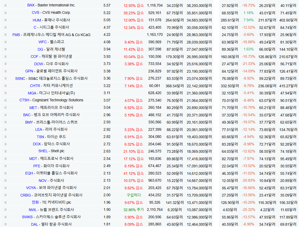Click the SSNC ticker link
The height and width of the screenshot is (227, 299).
[20, 78]
